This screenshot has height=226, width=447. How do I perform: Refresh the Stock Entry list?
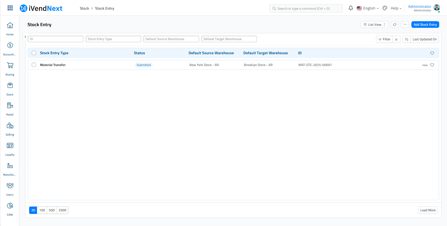pyautogui.click(x=394, y=25)
